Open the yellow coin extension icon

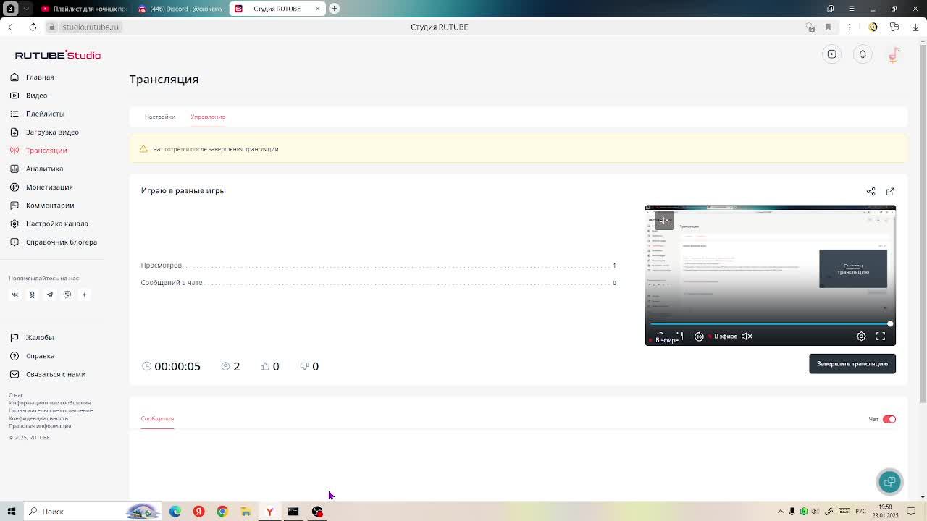pyautogui.click(x=873, y=27)
